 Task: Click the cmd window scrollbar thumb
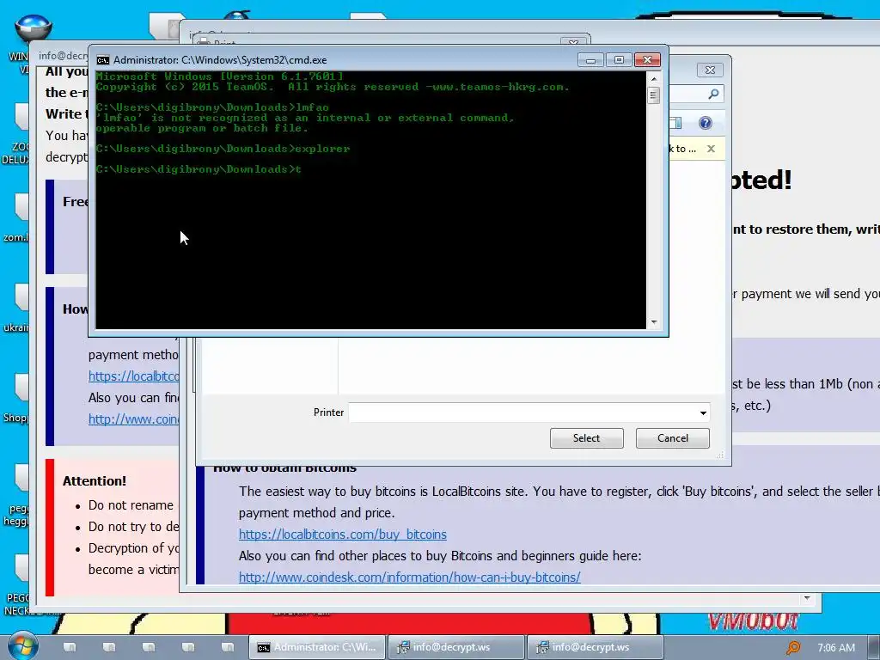(x=653, y=96)
